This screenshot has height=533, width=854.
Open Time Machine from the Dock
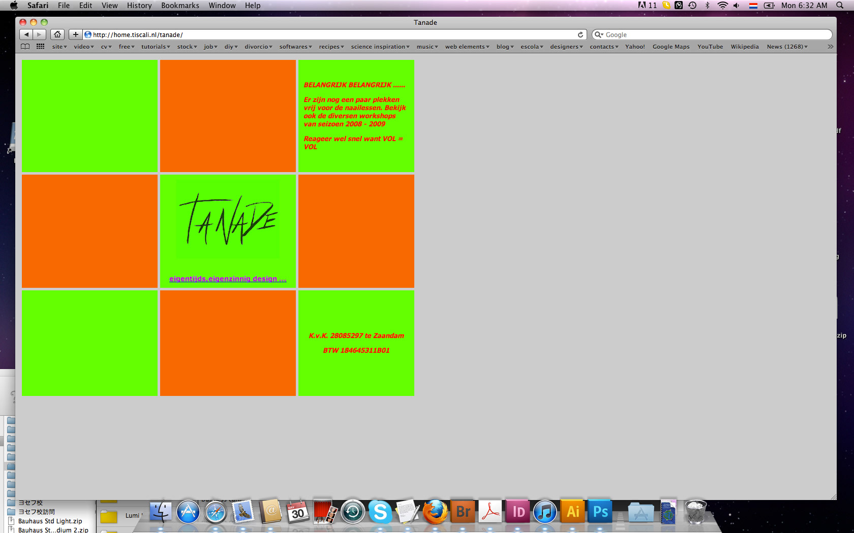[x=353, y=512]
